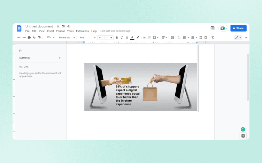Image resolution: width=262 pixels, height=163 pixels.
Task: Open the Editing mode pencil dropdown
Action: click(238, 37)
